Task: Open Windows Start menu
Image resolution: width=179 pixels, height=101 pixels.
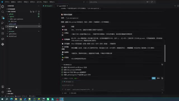Action: pyautogui.click(x=2, y=99)
